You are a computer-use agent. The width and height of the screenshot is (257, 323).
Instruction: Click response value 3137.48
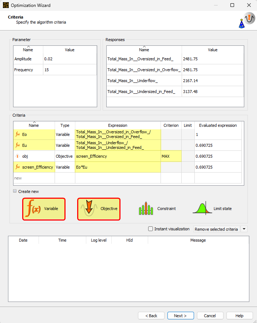click(213, 92)
